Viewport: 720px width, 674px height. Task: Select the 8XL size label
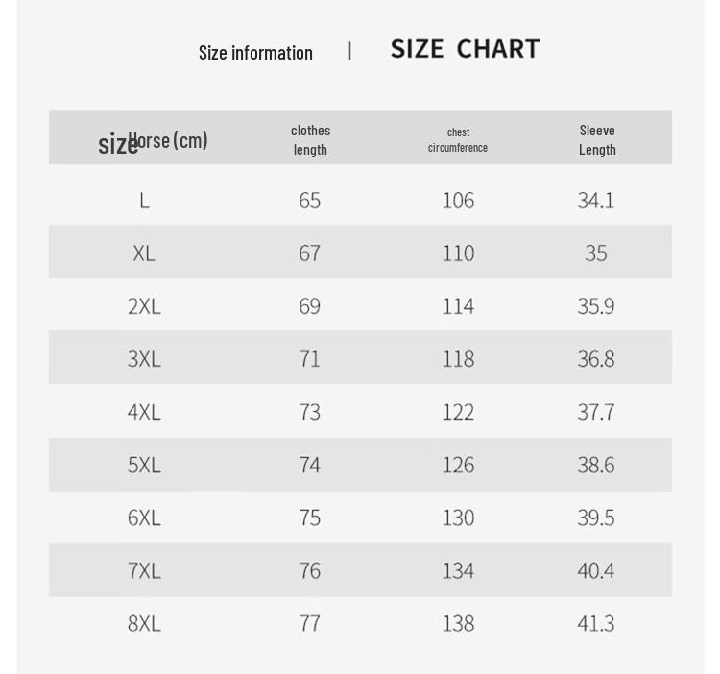click(x=144, y=623)
